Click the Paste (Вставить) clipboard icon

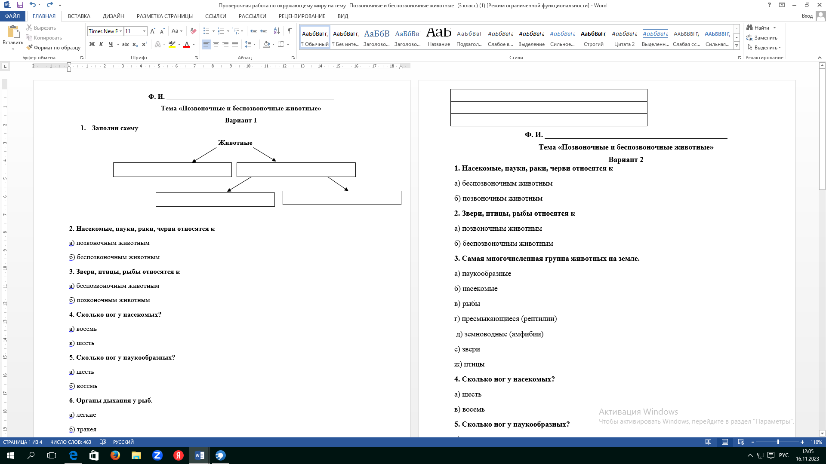coord(13,32)
